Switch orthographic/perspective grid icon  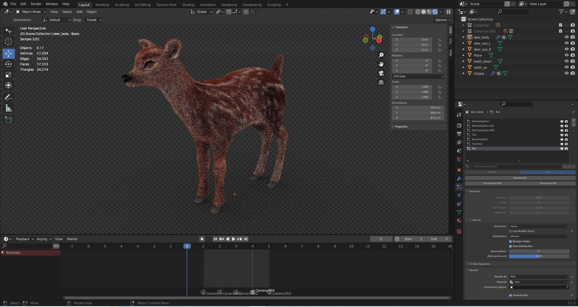[381, 82]
